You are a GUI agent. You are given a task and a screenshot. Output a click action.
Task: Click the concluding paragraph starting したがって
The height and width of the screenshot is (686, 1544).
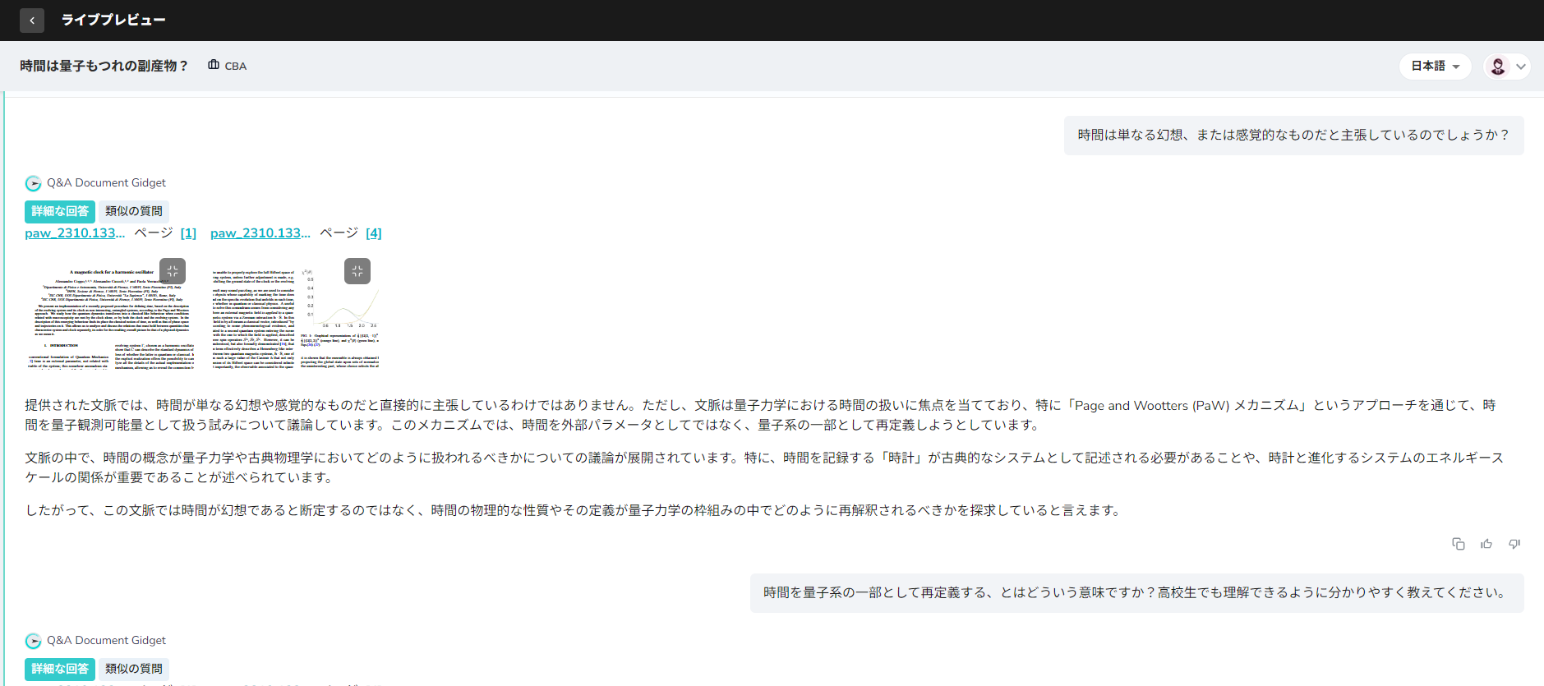(573, 510)
